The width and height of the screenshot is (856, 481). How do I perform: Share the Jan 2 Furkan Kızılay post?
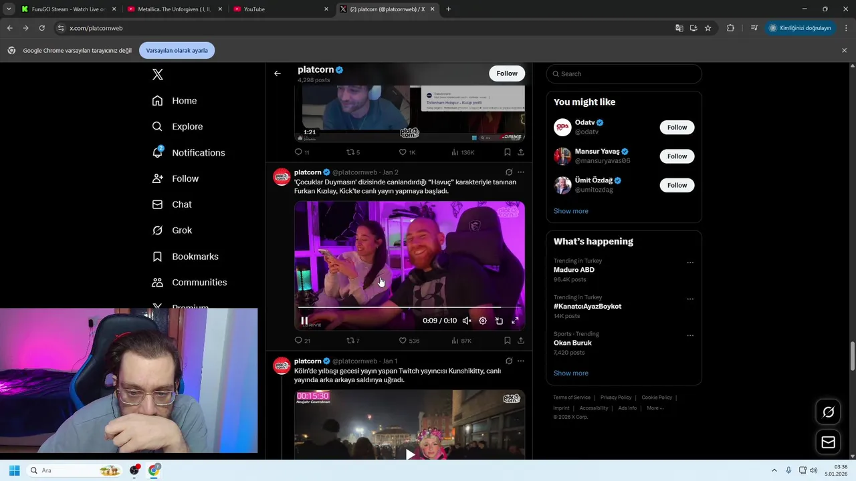click(521, 341)
